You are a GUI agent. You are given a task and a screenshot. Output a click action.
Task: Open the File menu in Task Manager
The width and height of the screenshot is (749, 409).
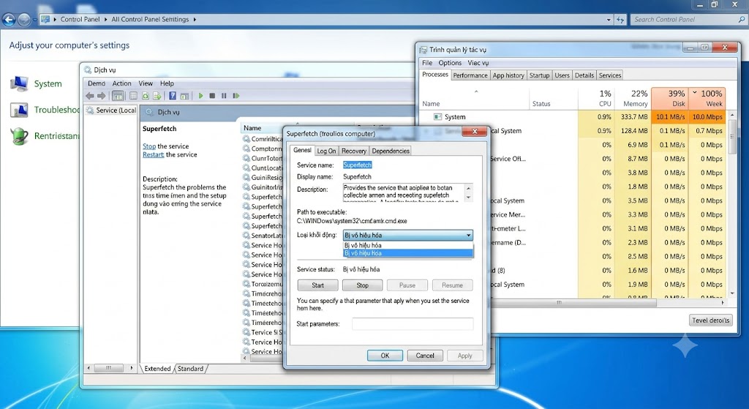click(427, 63)
